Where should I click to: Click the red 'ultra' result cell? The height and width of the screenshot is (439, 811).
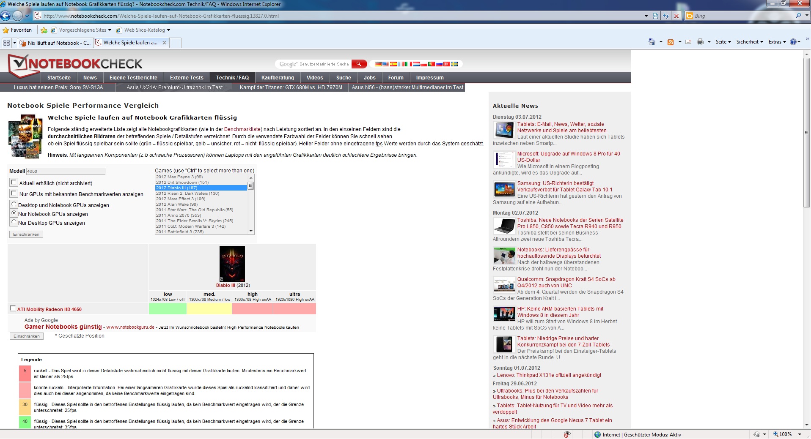[294, 309]
